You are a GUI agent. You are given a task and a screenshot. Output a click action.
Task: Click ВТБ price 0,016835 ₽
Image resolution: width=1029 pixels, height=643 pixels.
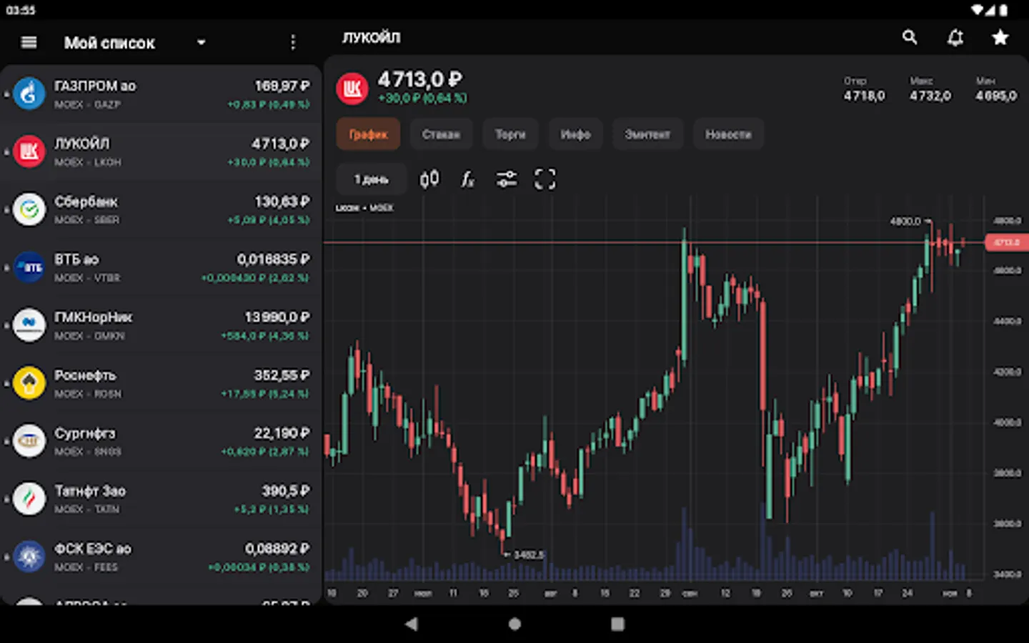274,259
